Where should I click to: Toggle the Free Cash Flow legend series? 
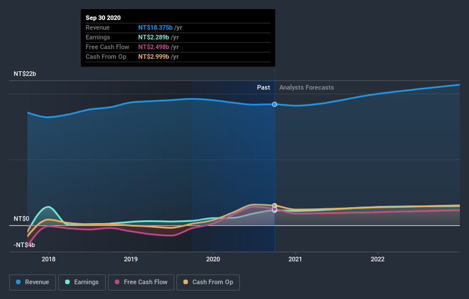click(x=141, y=282)
